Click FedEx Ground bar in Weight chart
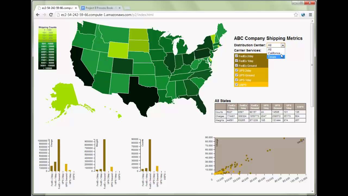348x196 pixels. pyautogui.click(x=104, y=155)
